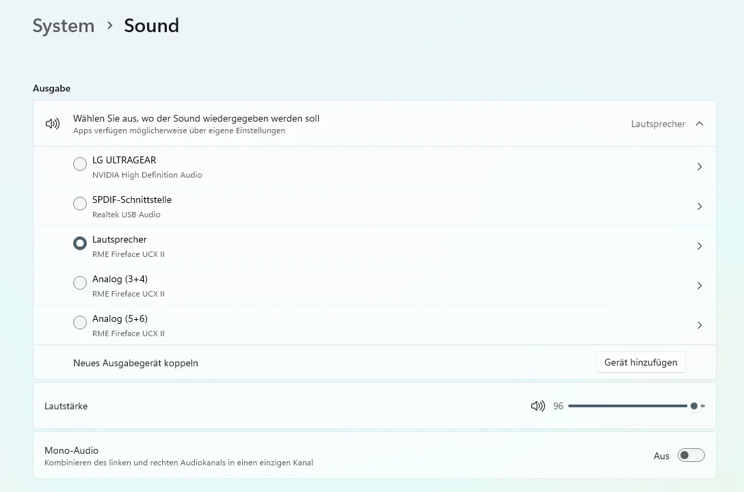This screenshot has height=492, width=744.
Task: Click the Neues Ausgabegerät koppeln label
Action: click(135, 363)
